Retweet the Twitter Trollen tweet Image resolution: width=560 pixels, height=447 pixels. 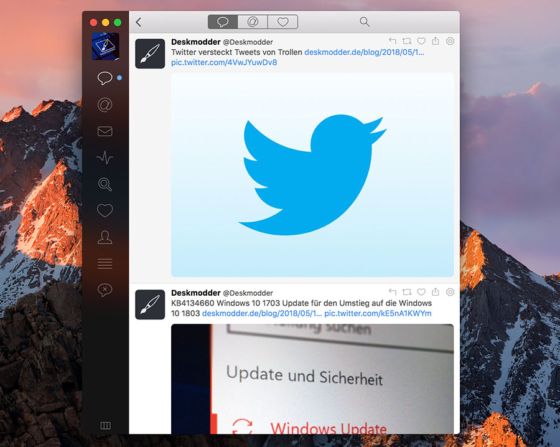(407, 41)
